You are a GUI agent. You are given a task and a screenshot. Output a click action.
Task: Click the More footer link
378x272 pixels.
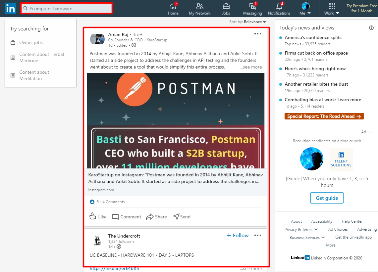coord(331,245)
